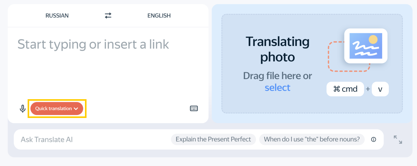This screenshot has width=417, height=166.
Task: Expand the Translate AI panel with arrows icon
Action: tap(398, 139)
